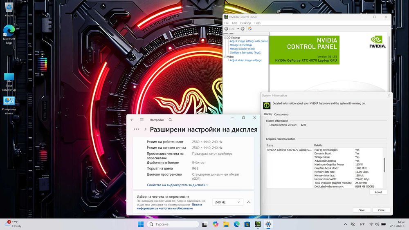Image resolution: width=409 pixels, height=230 pixels.
Task: Click the search icon in Settings header
Action: coord(170,120)
